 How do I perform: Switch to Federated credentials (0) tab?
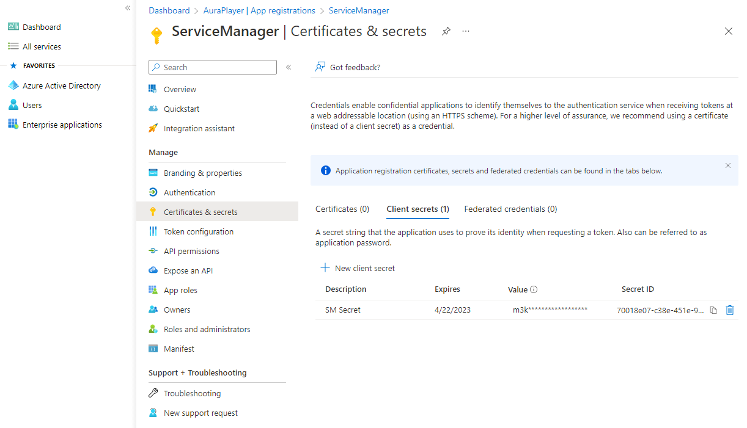pos(510,209)
